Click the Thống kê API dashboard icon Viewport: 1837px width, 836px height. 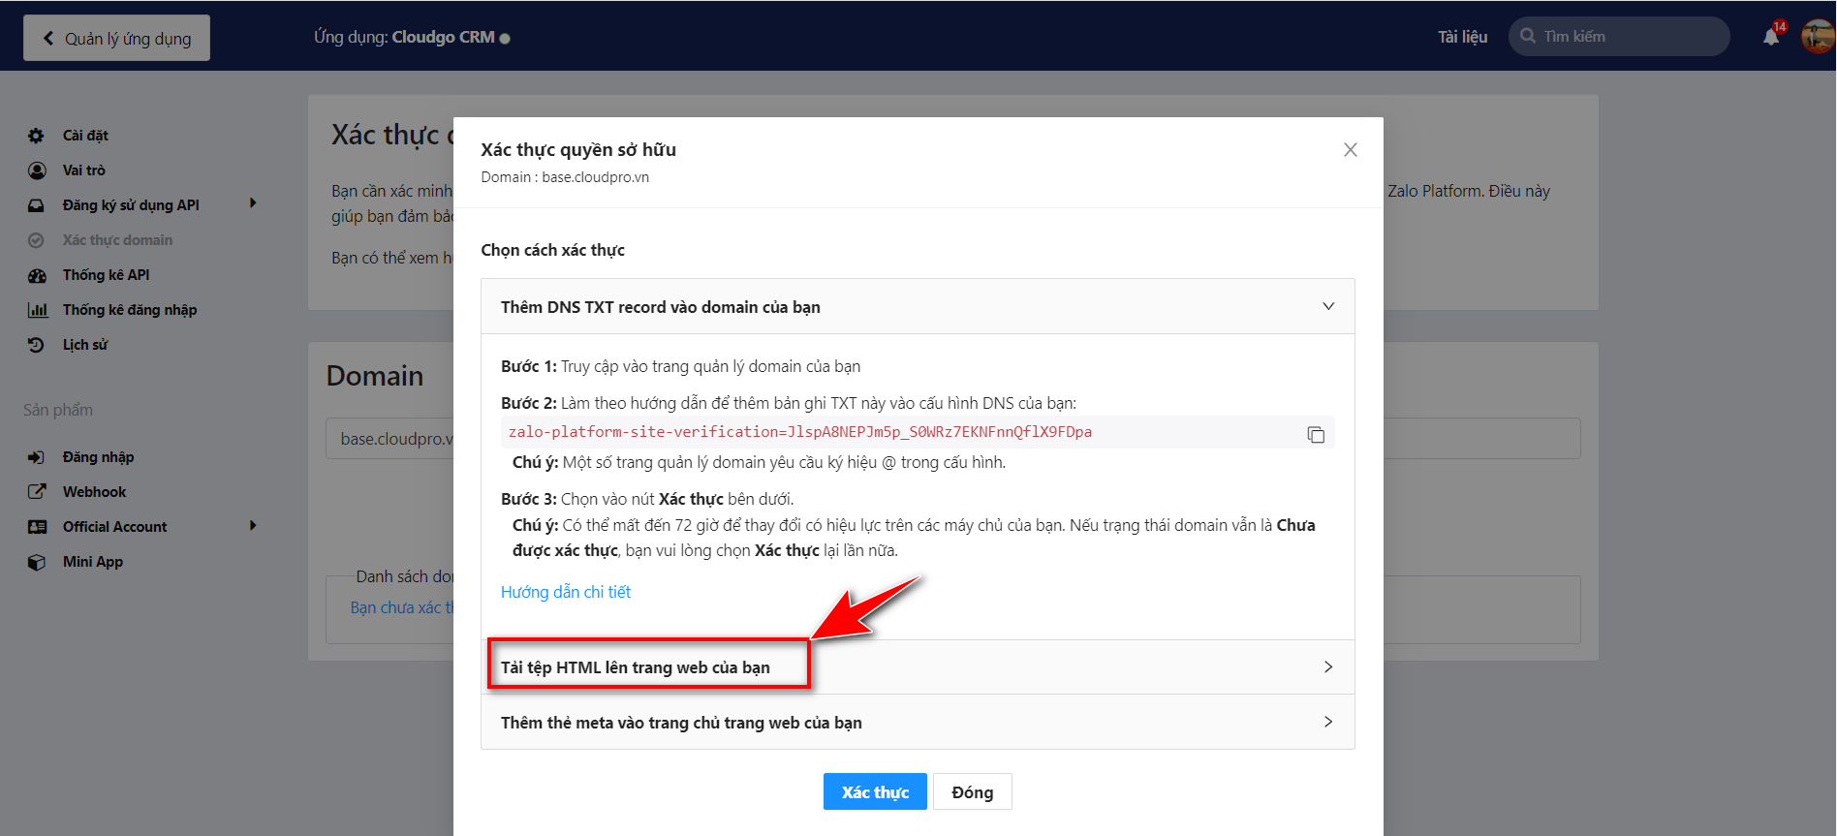tap(37, 275)
